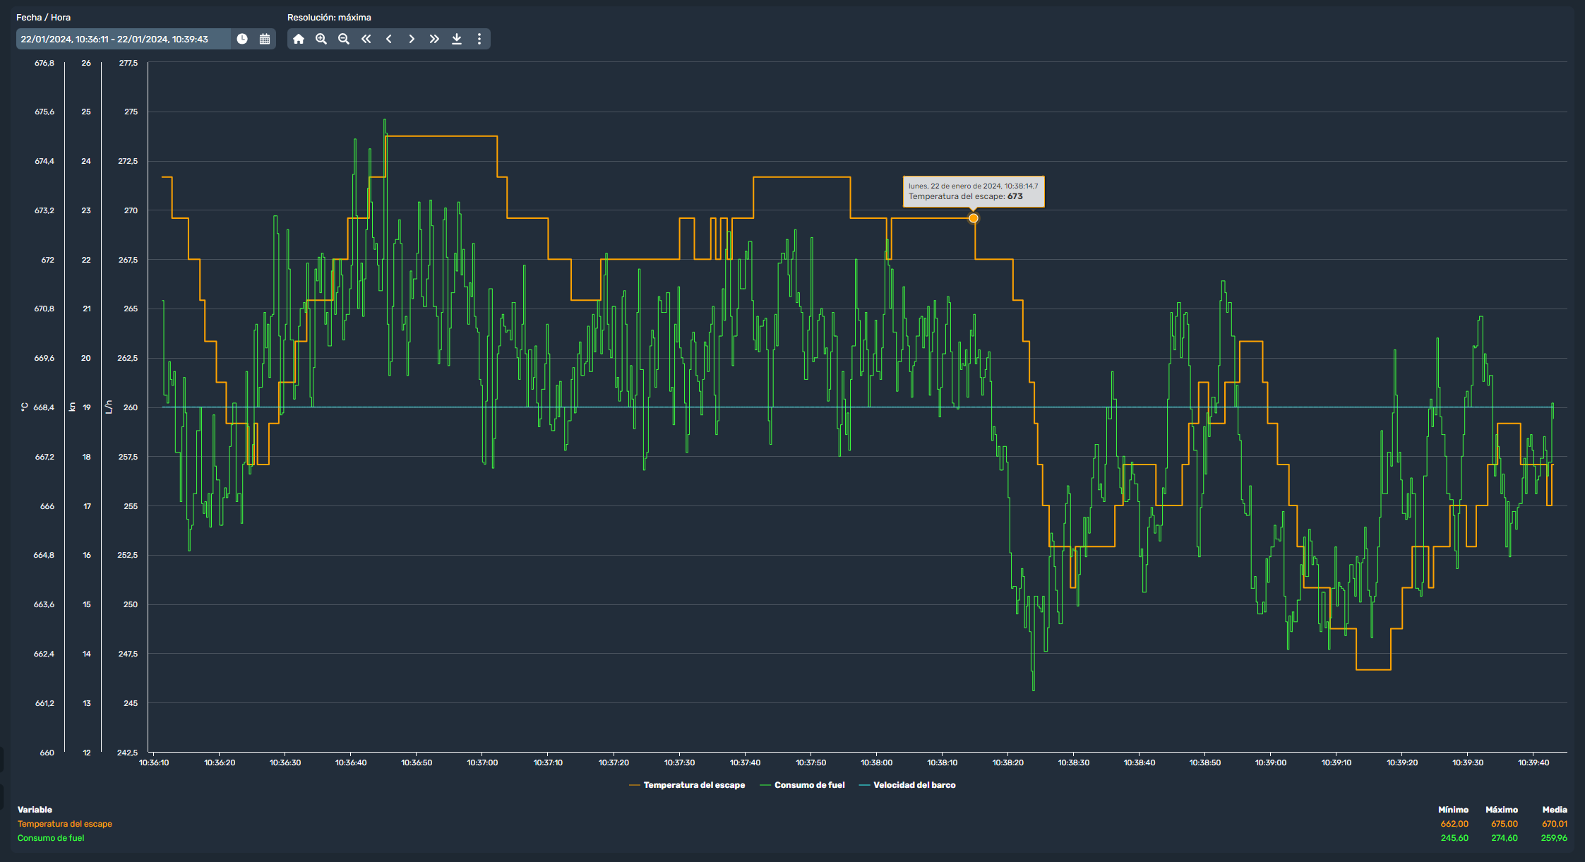Image resolution: width=1585 pixels, height=862 pixels.
Task: Click the 10:38:00 time axis label
Action: pos(877,762)
